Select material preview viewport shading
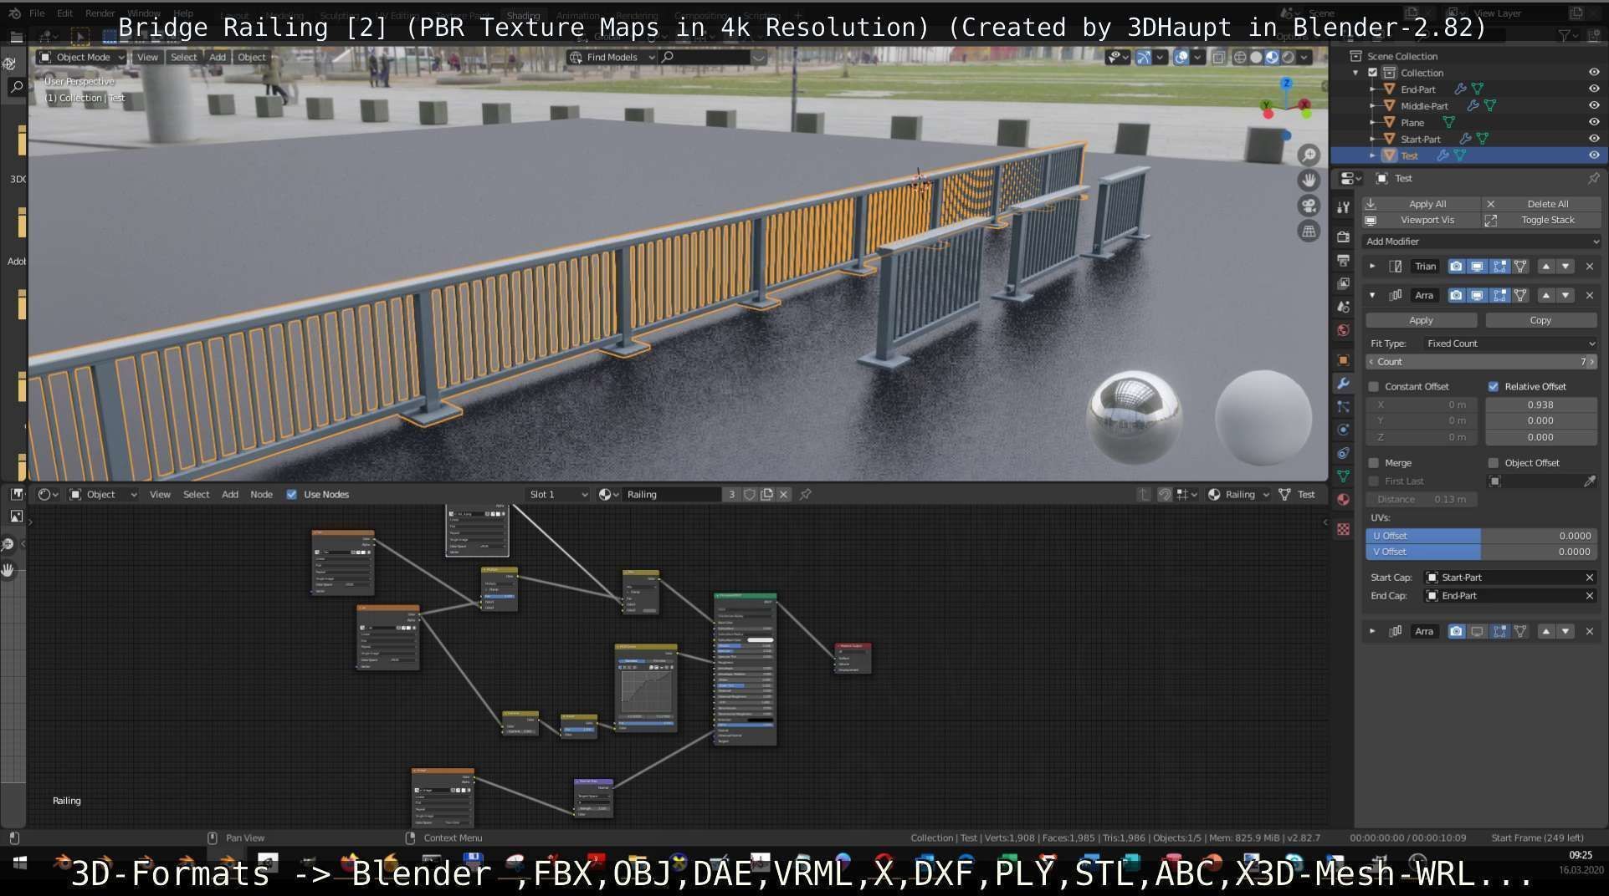Screen dimensions: 1609x896 click(x=1272, y=57)
